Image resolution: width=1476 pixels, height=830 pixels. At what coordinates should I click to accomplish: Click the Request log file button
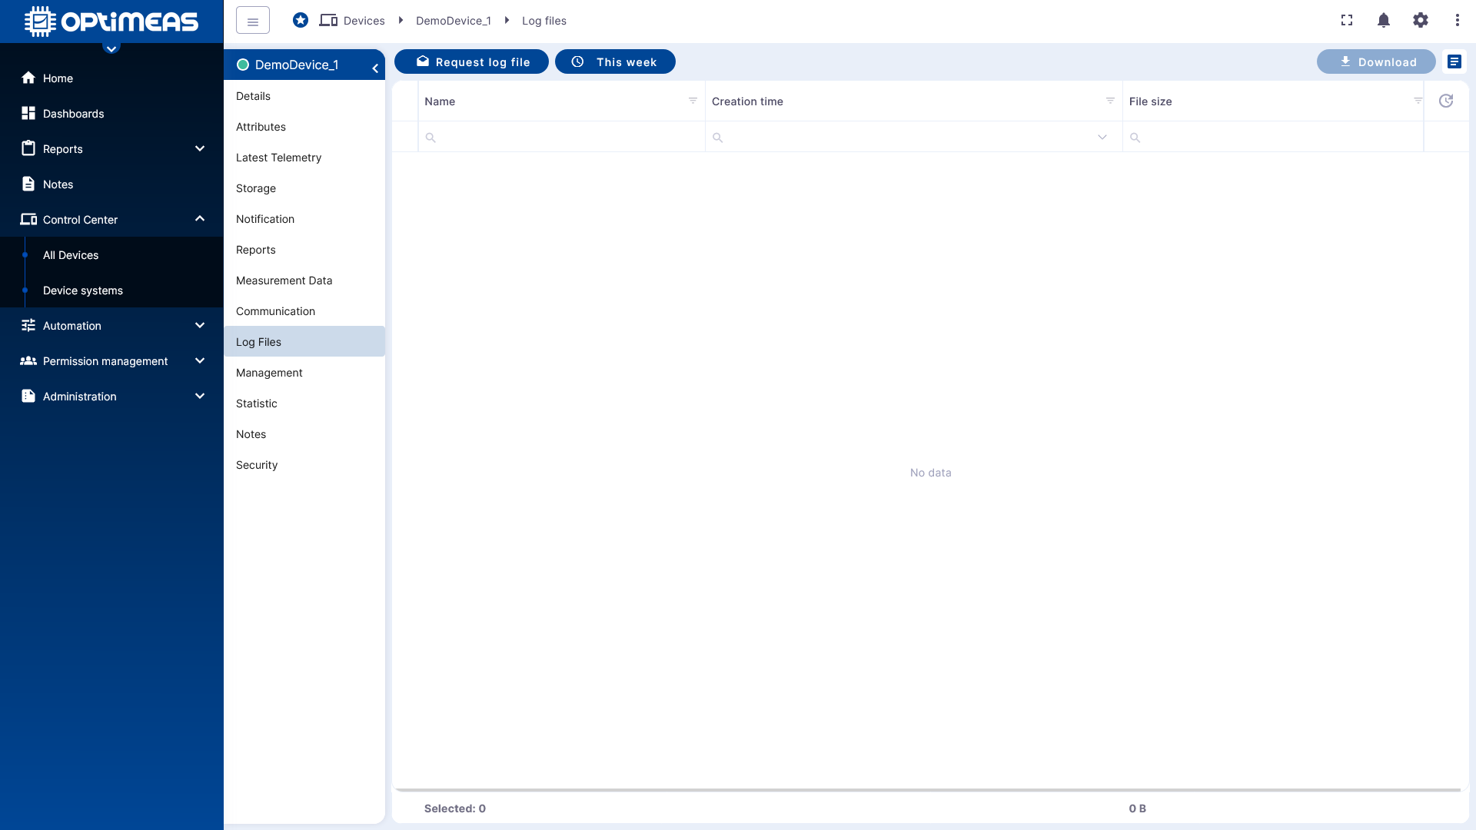471,61
